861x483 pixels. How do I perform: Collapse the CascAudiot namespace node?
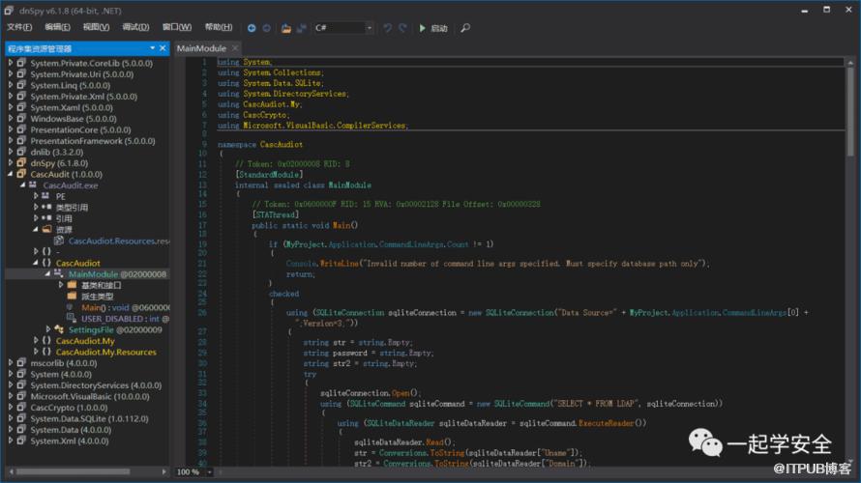[36, 263]
